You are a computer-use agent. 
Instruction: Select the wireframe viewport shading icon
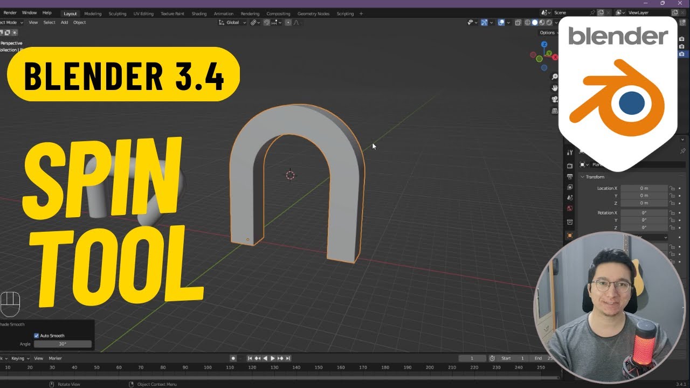pos(527,23)
